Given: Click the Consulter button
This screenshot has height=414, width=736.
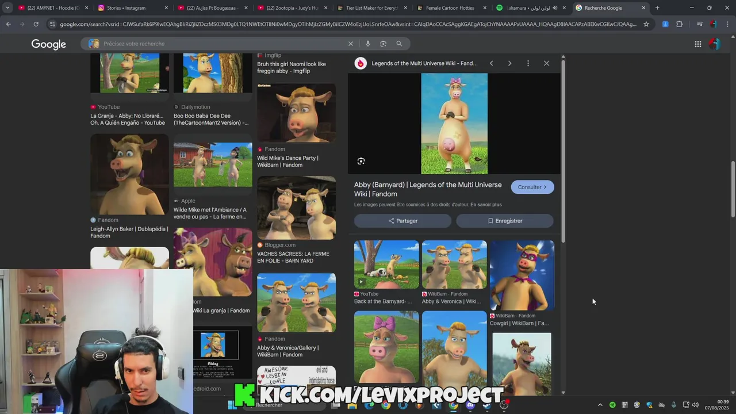Looking at the screenshot, I should click(x=532, y=187).
